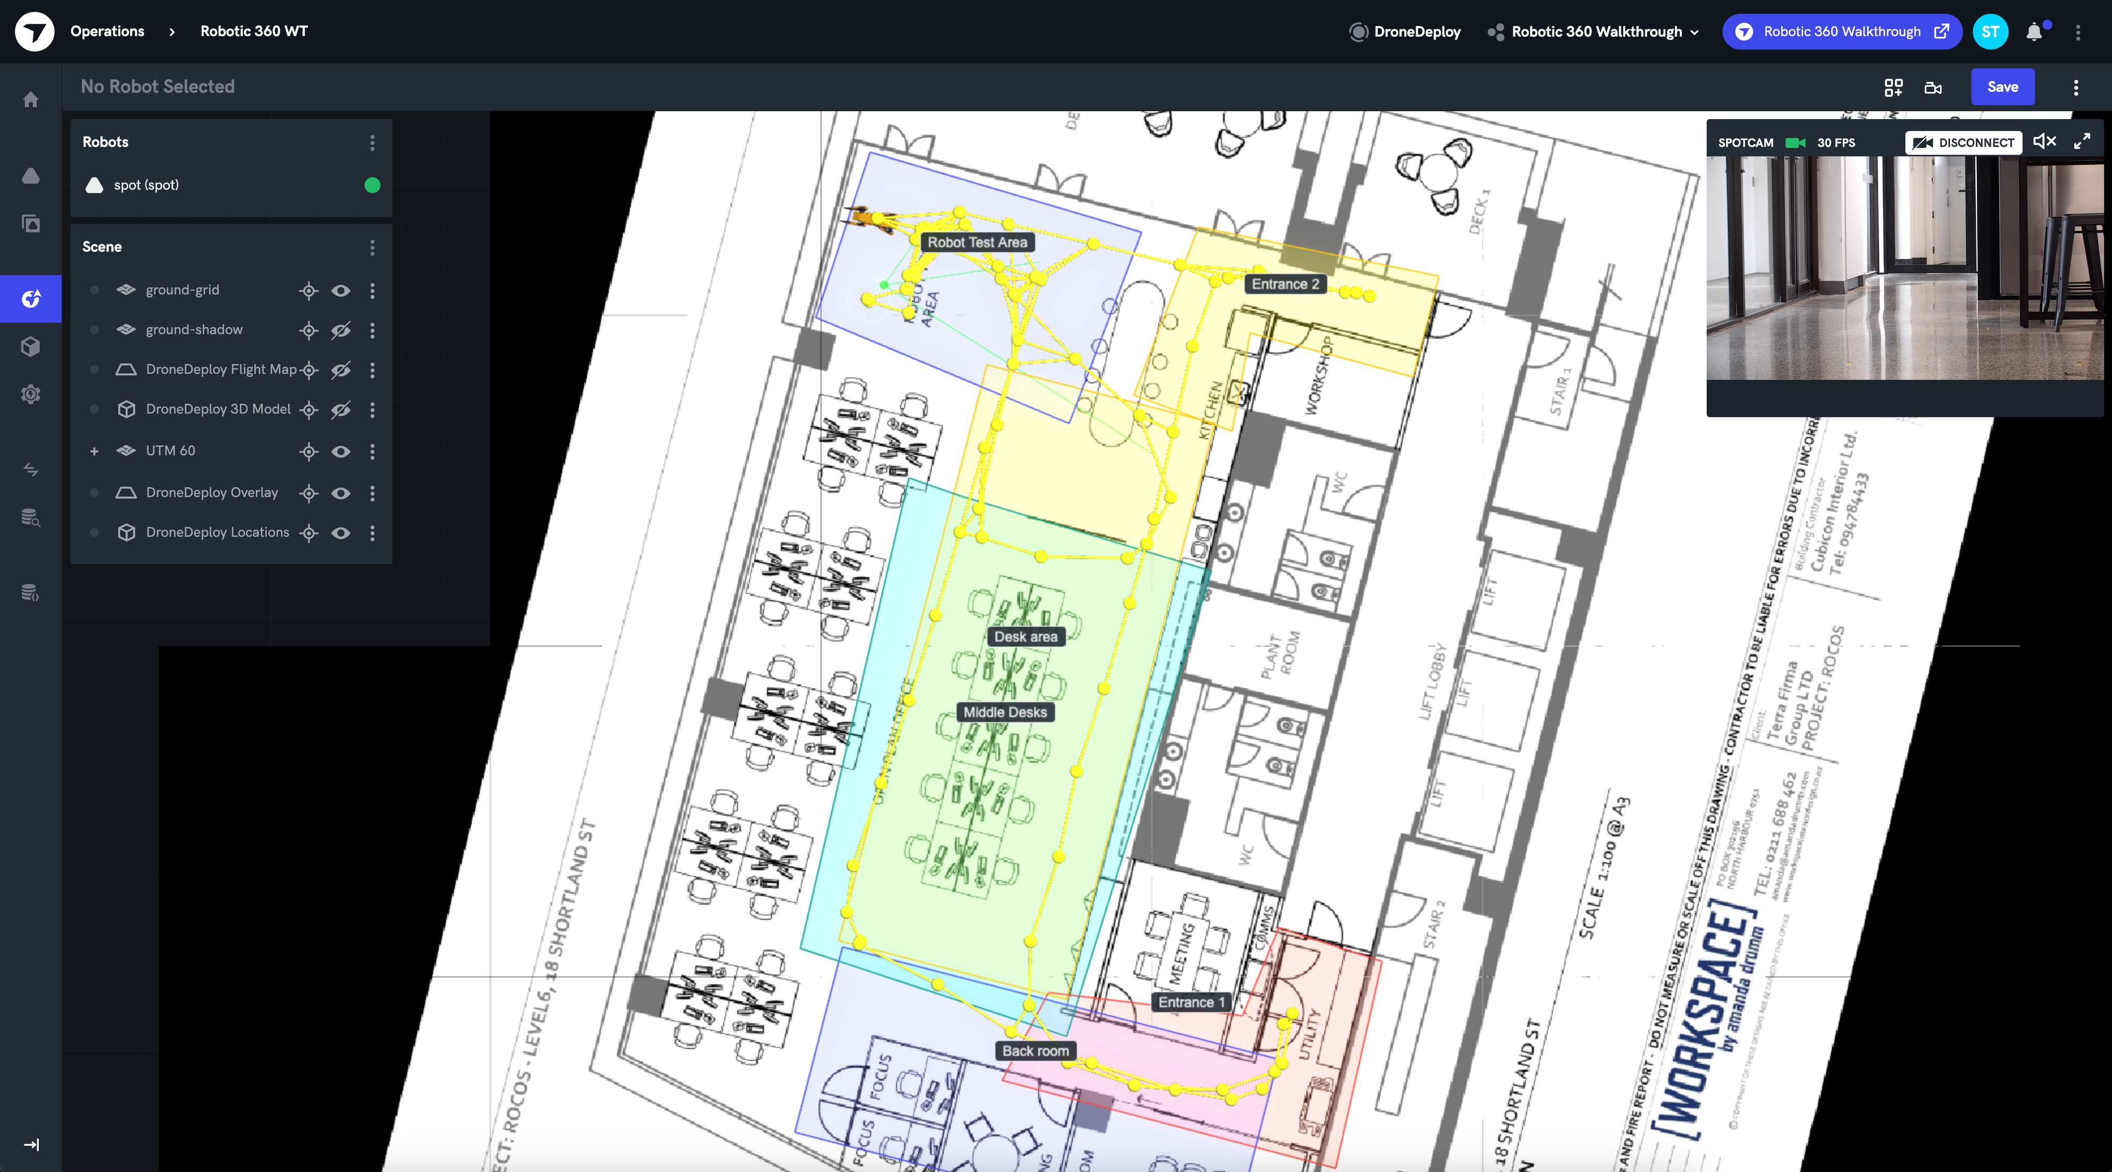Screen dimensions: 2112x1172
Task: Select the active operations sidebar icon
Action: [31, 299]
